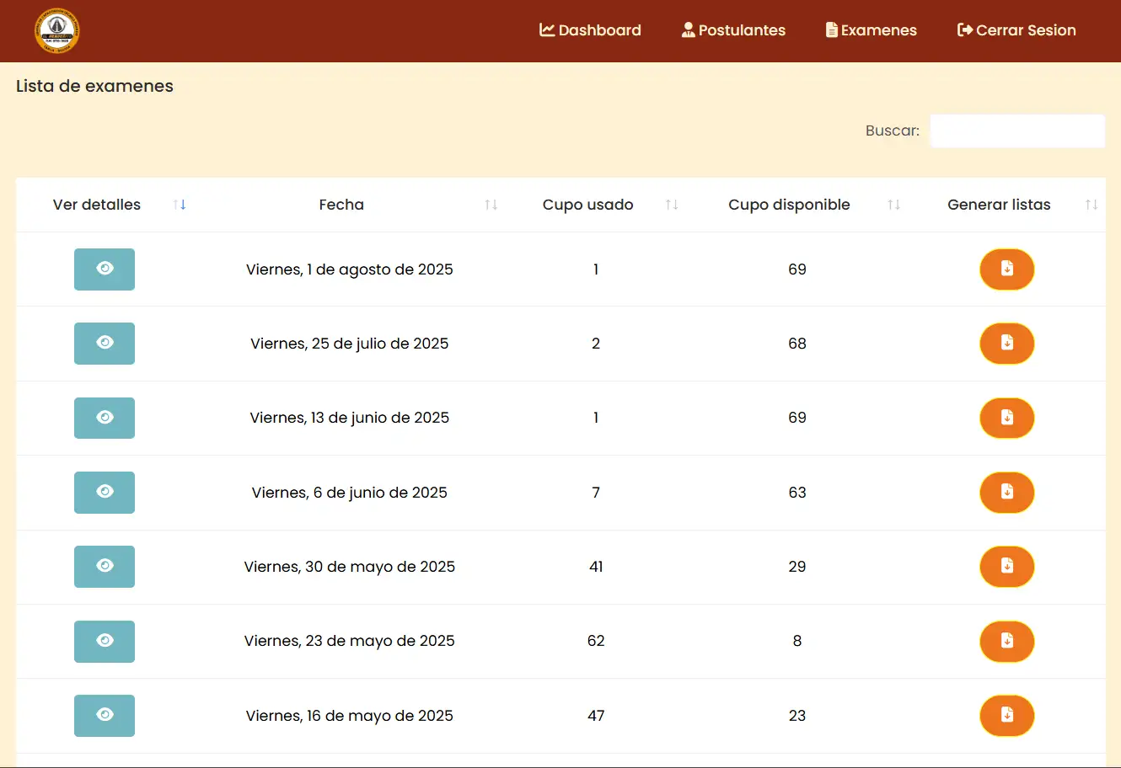
Task: Open the Dashboard menu item
Action: coord(590,30)
